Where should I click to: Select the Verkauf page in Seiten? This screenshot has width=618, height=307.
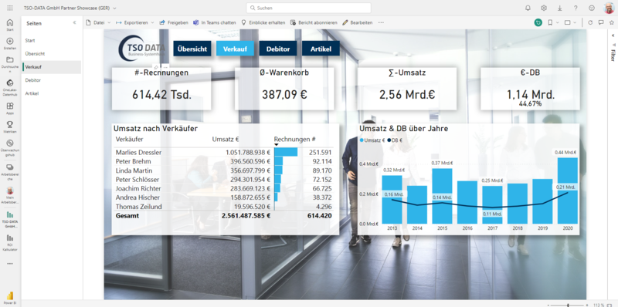52,67
